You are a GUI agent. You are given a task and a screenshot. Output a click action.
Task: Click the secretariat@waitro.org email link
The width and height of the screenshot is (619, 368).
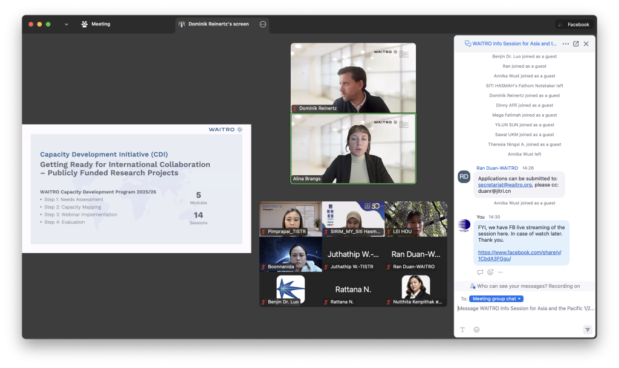[x=505, y=185]
